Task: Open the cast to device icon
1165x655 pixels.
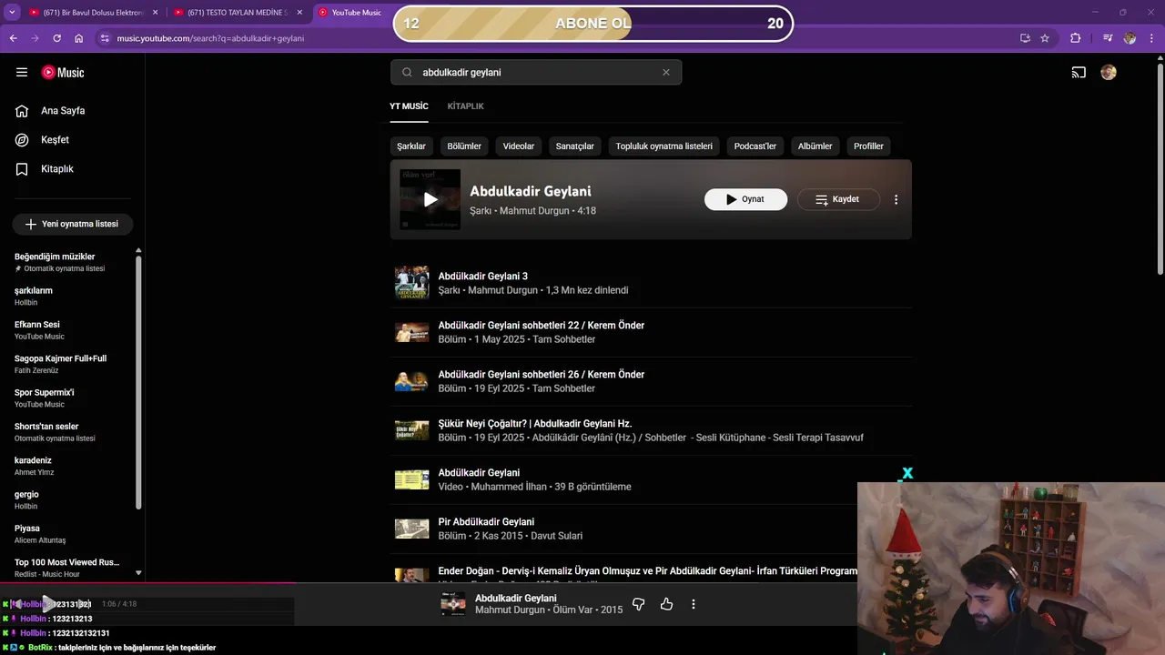Action: 1079,73
